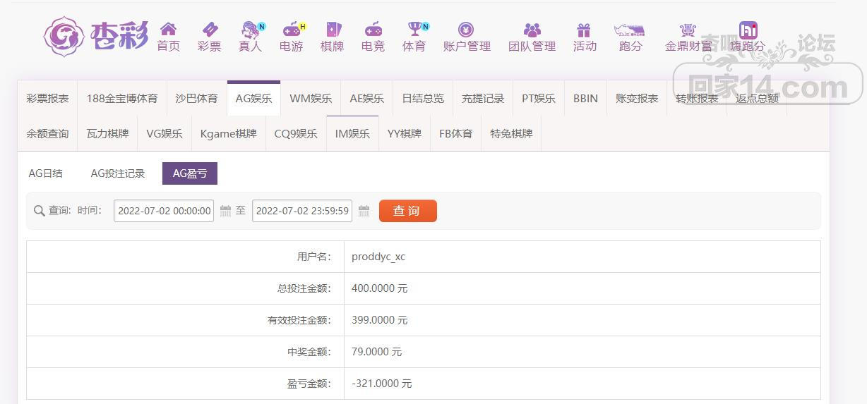Open the 充提记录 tab

tap(483, 99)
